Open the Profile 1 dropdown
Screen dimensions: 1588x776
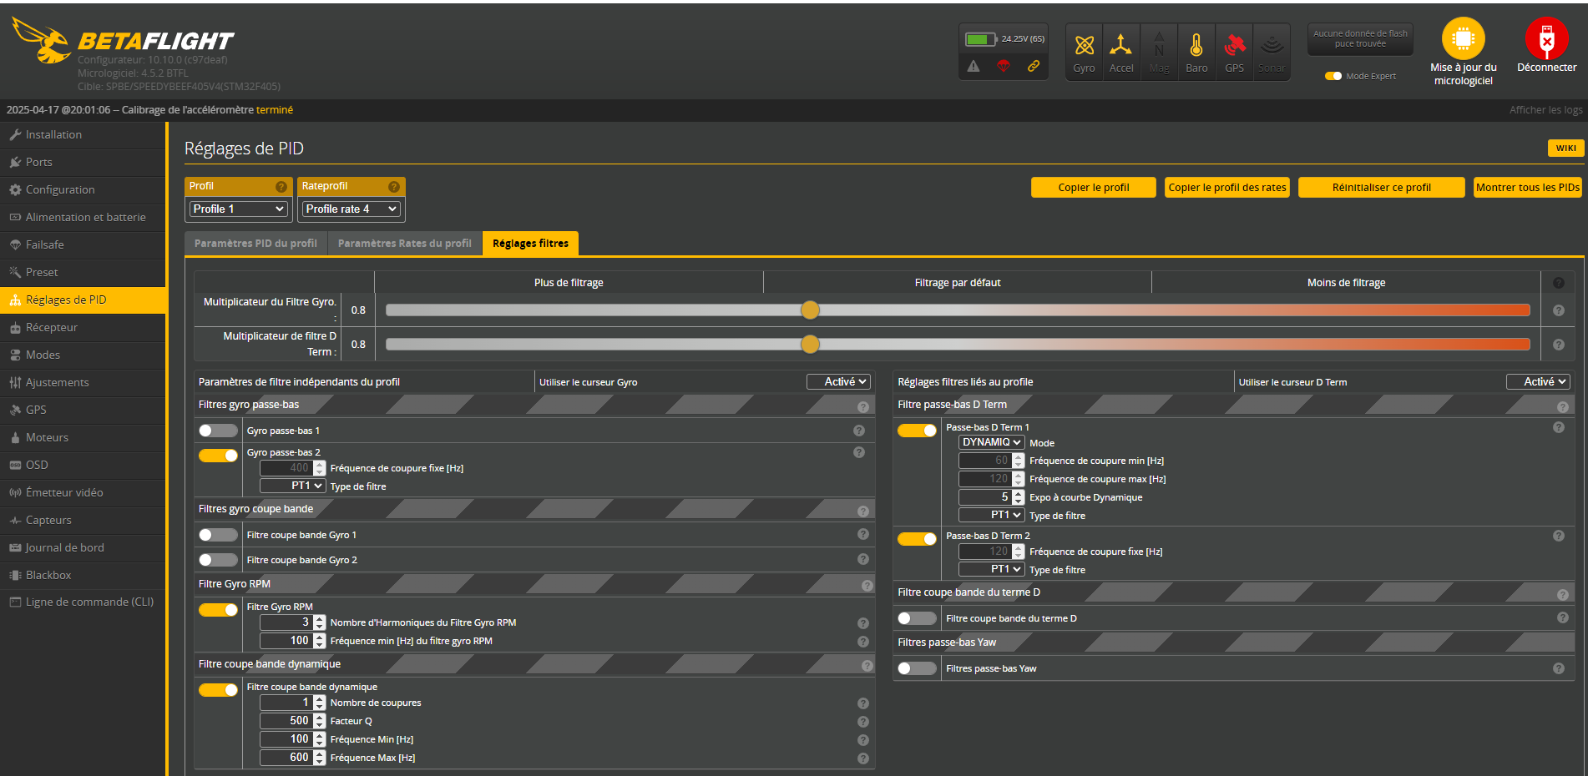pyautogui.click(x=239, y=209)
